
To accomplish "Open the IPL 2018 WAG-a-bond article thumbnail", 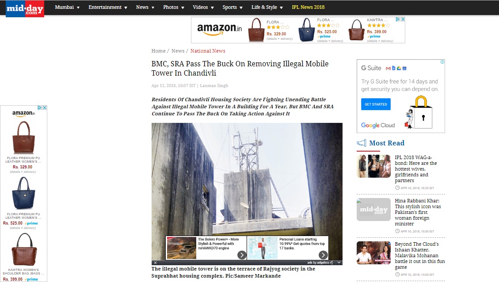I will pyautogui.click(x=373, y=166).
